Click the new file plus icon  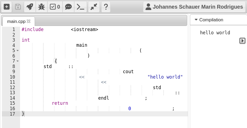[x=6, y=7]
